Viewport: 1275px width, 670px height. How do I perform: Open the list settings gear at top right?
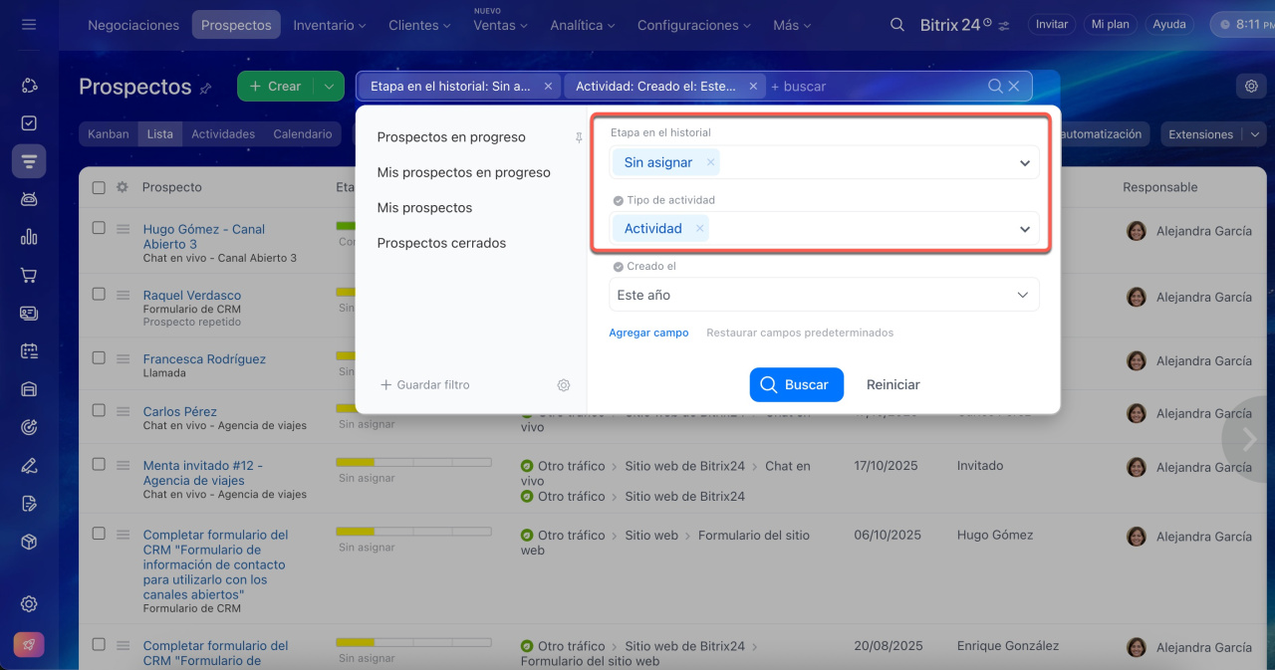[1251, 87]
